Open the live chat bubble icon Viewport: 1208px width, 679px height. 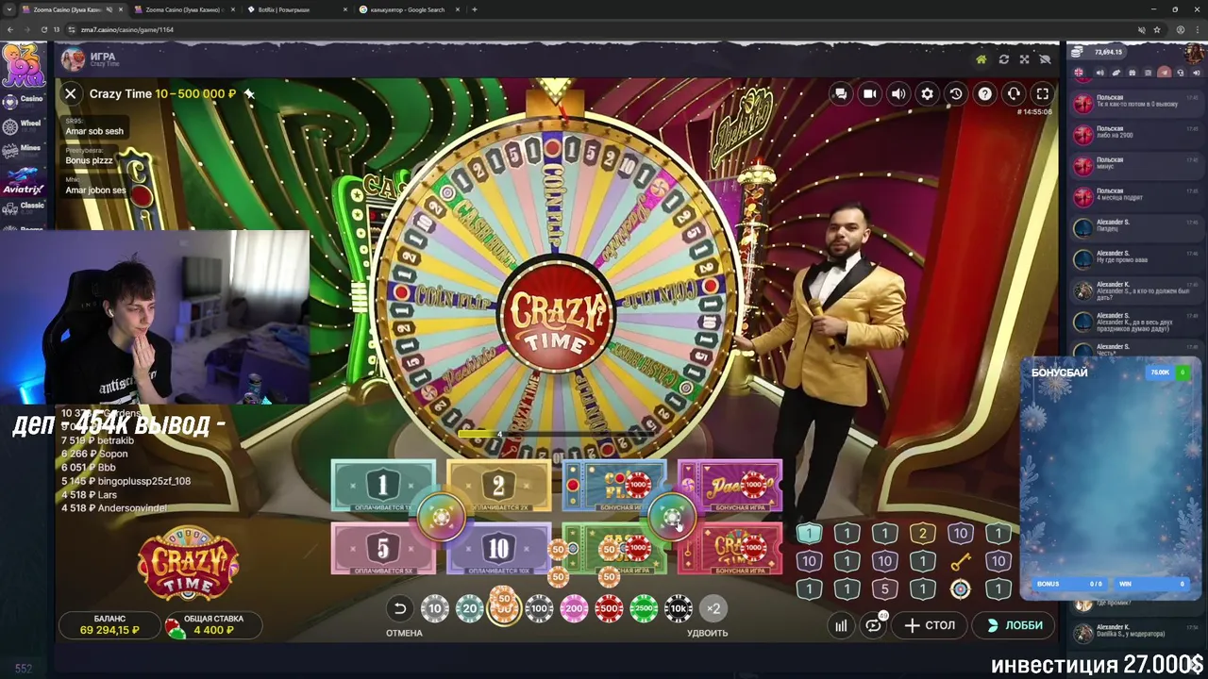(x=841, y=93)
